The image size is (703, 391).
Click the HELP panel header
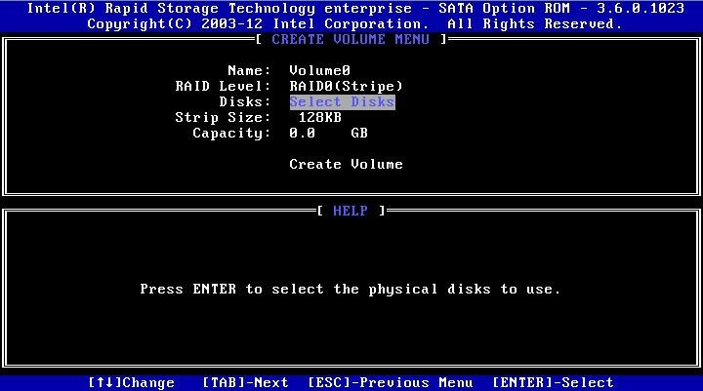click(x=351, y=211)
